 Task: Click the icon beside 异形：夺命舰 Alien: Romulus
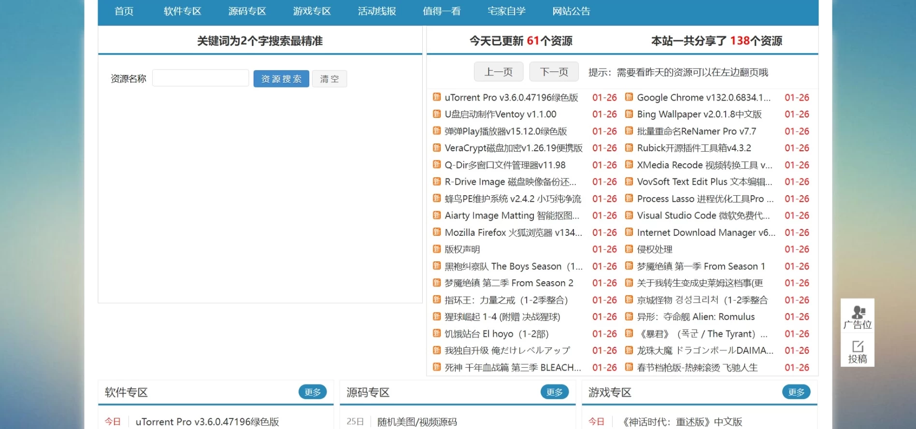629,317
